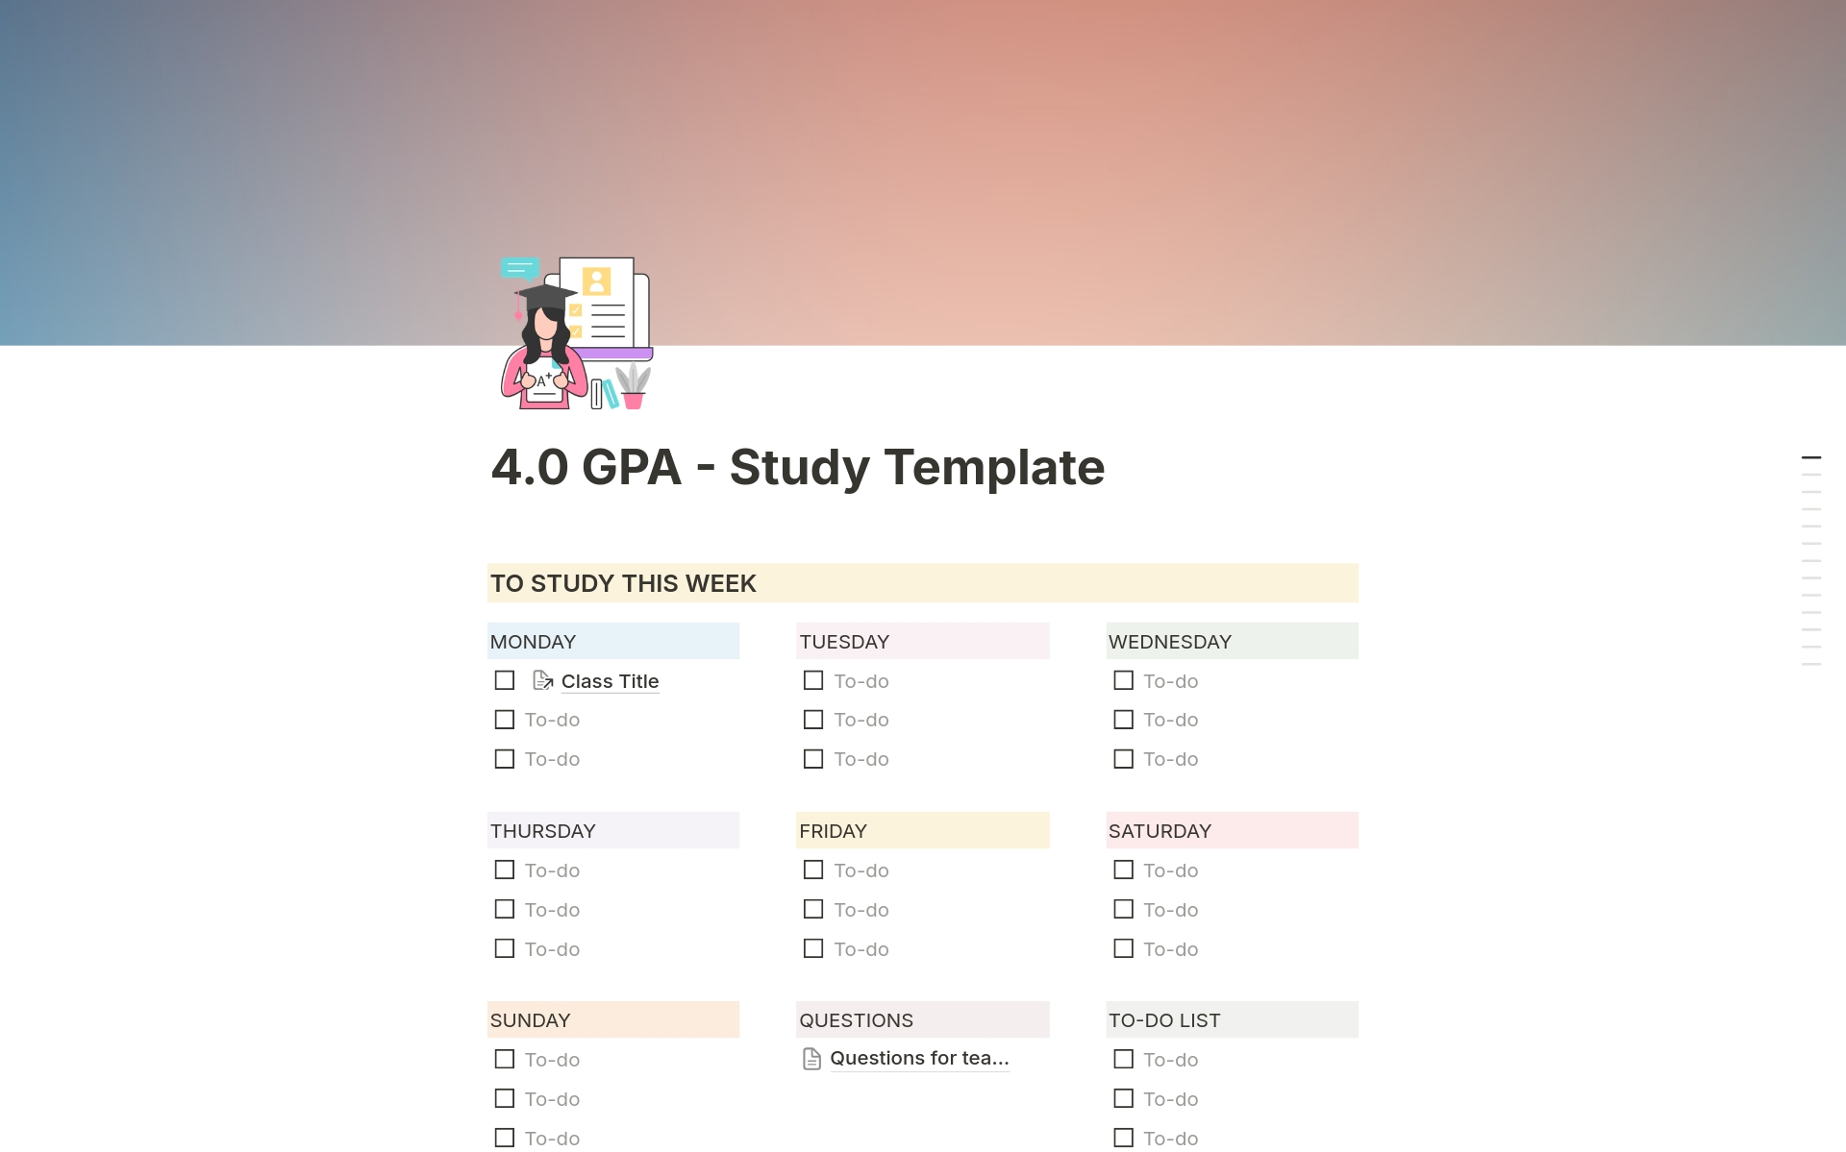Toggle the first Tuesday To-do checkbox

814,679
